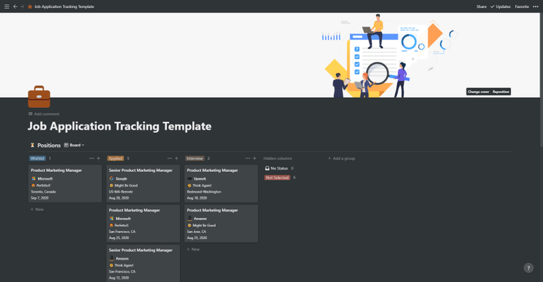Click the Upwork logo on Interview card

pos(189,179)
